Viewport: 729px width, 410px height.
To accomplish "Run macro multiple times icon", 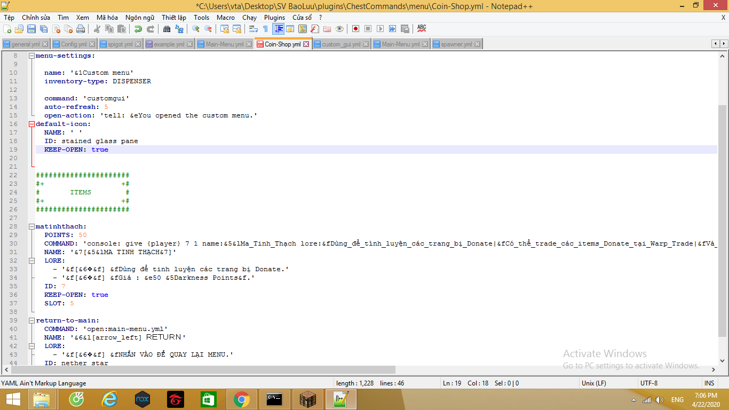I will click(392, 29).
